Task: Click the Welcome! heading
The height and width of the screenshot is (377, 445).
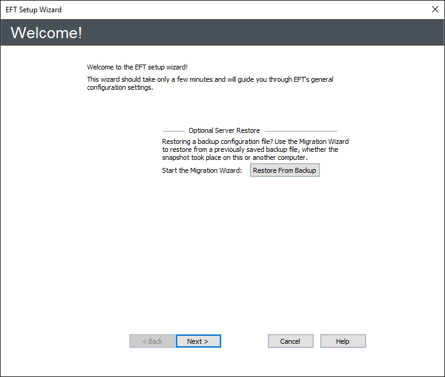Action: coord(46,33)
